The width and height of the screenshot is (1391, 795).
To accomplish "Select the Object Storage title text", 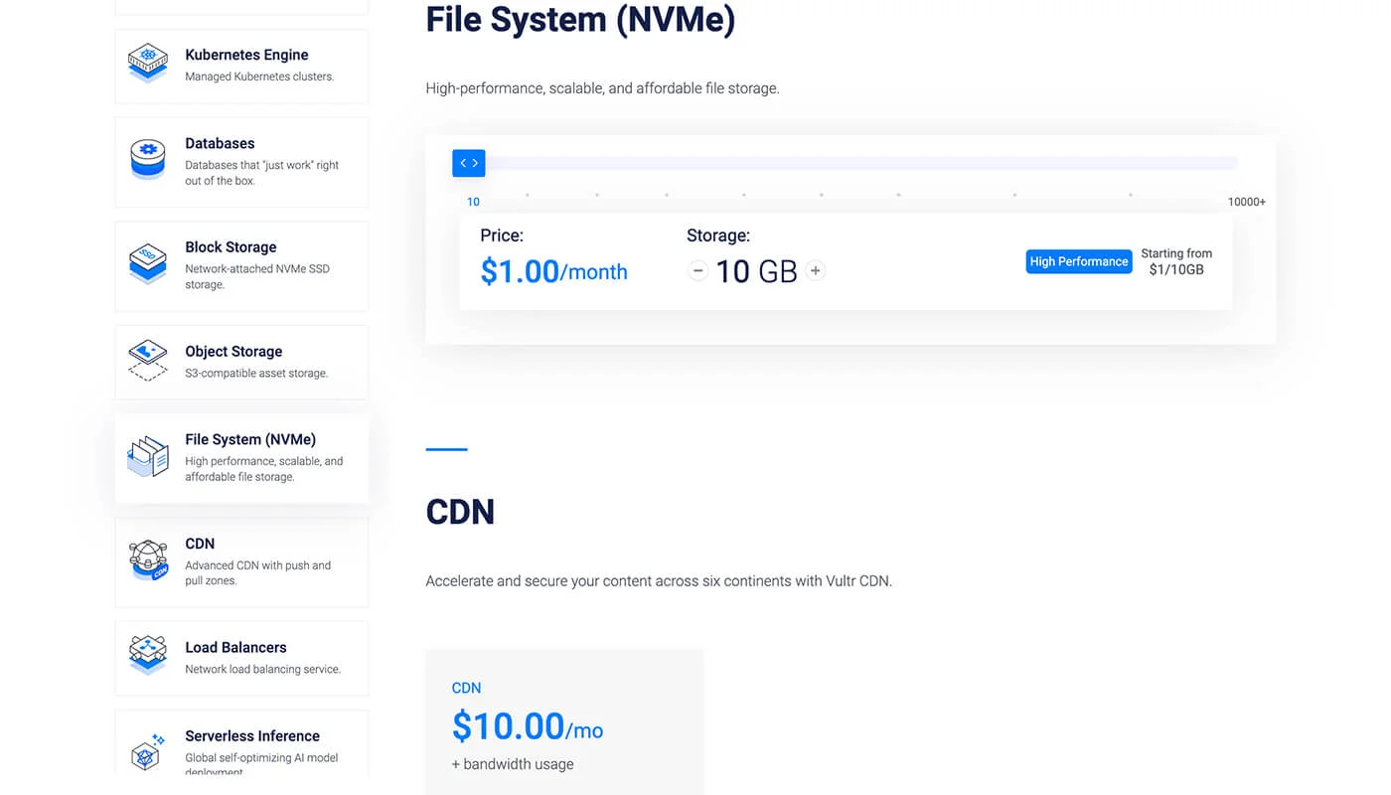I will point(233,352).
